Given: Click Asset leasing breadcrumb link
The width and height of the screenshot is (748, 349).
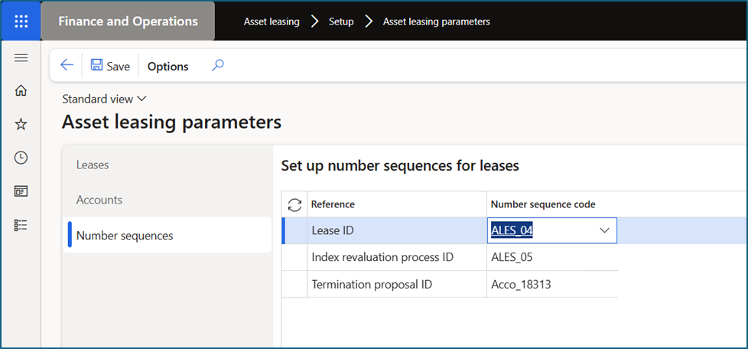Looking at the screenshot, I should coord(272,21).
